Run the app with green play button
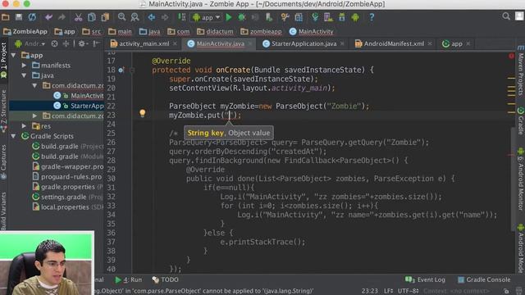 coord(229,17)
